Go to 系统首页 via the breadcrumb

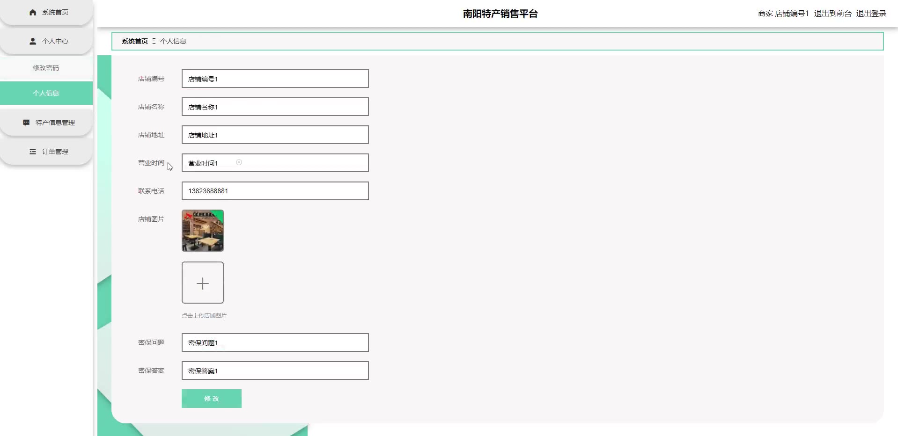pos(135,41)
